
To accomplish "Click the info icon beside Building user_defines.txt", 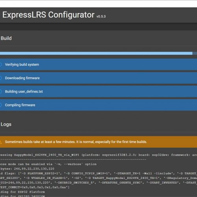I will click(x=0, y=91).
